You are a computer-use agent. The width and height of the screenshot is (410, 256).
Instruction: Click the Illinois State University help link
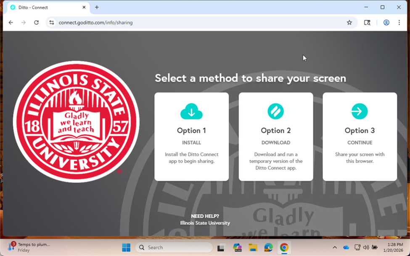[205, 223]
